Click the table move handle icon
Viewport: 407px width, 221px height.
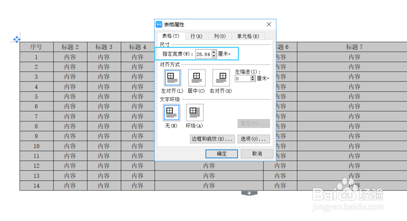pos(17,39)
